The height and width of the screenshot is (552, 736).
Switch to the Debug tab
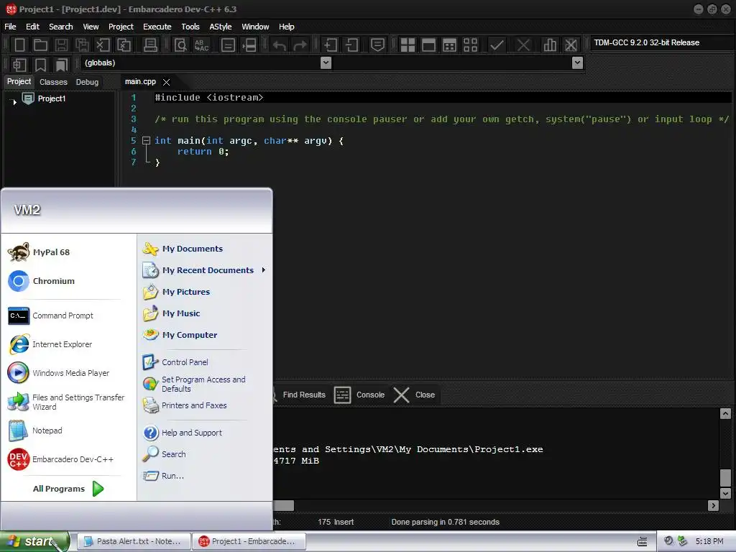pos(87,82)
